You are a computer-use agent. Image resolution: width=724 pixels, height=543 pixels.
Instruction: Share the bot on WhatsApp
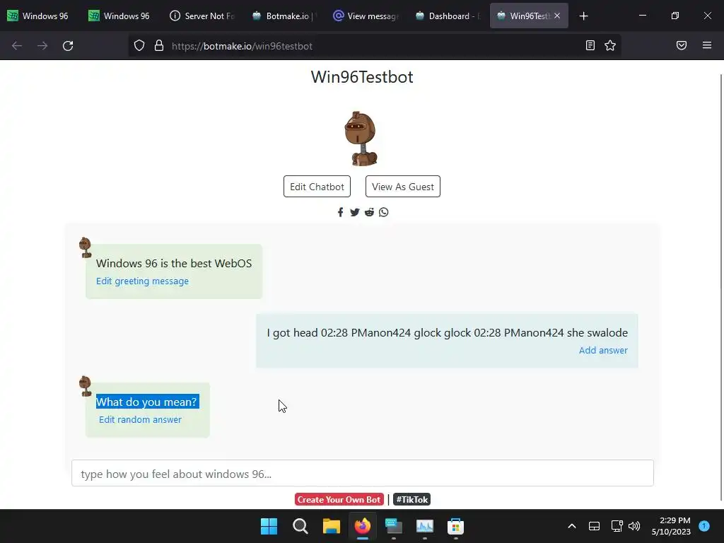[x=383, y=212]
